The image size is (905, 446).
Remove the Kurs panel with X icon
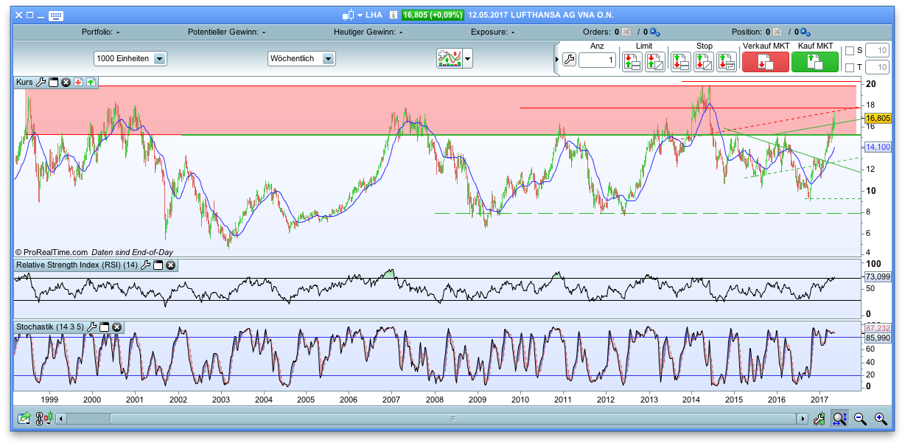[66, 82]
